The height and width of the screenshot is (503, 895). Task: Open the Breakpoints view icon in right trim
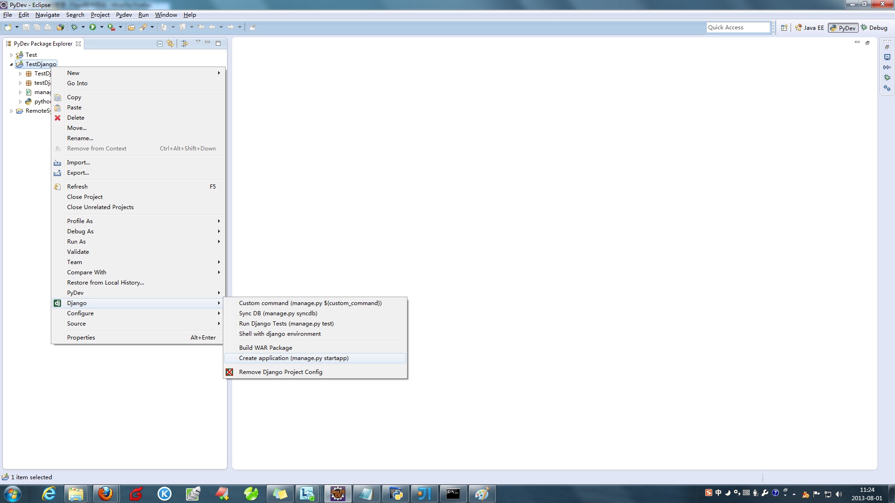coord(887,88)
